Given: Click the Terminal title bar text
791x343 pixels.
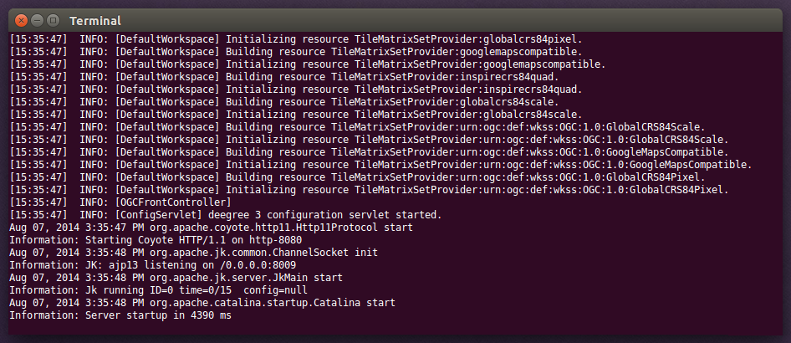Looking at the screenshot, I should point(95,20).
